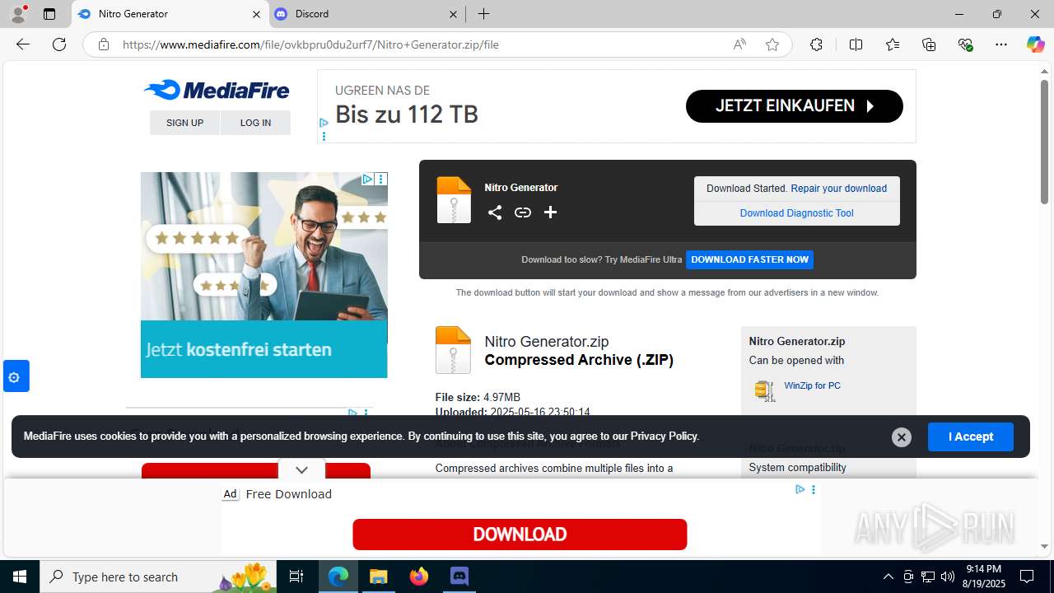Image resolution: width=1054 pixels, height=593 pixels.
Task: Open the Copilot icon
Action: [1035, 44]
